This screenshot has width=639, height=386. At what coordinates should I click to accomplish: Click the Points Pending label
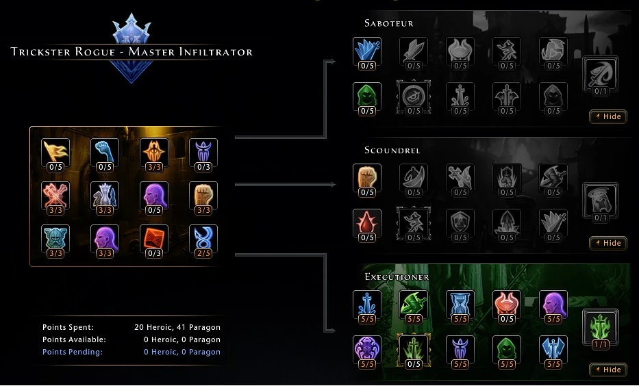[73, 352]
